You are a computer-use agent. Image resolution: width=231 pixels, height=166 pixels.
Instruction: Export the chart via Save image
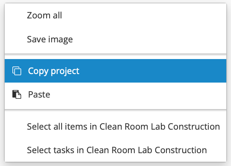tap(115, 39)
